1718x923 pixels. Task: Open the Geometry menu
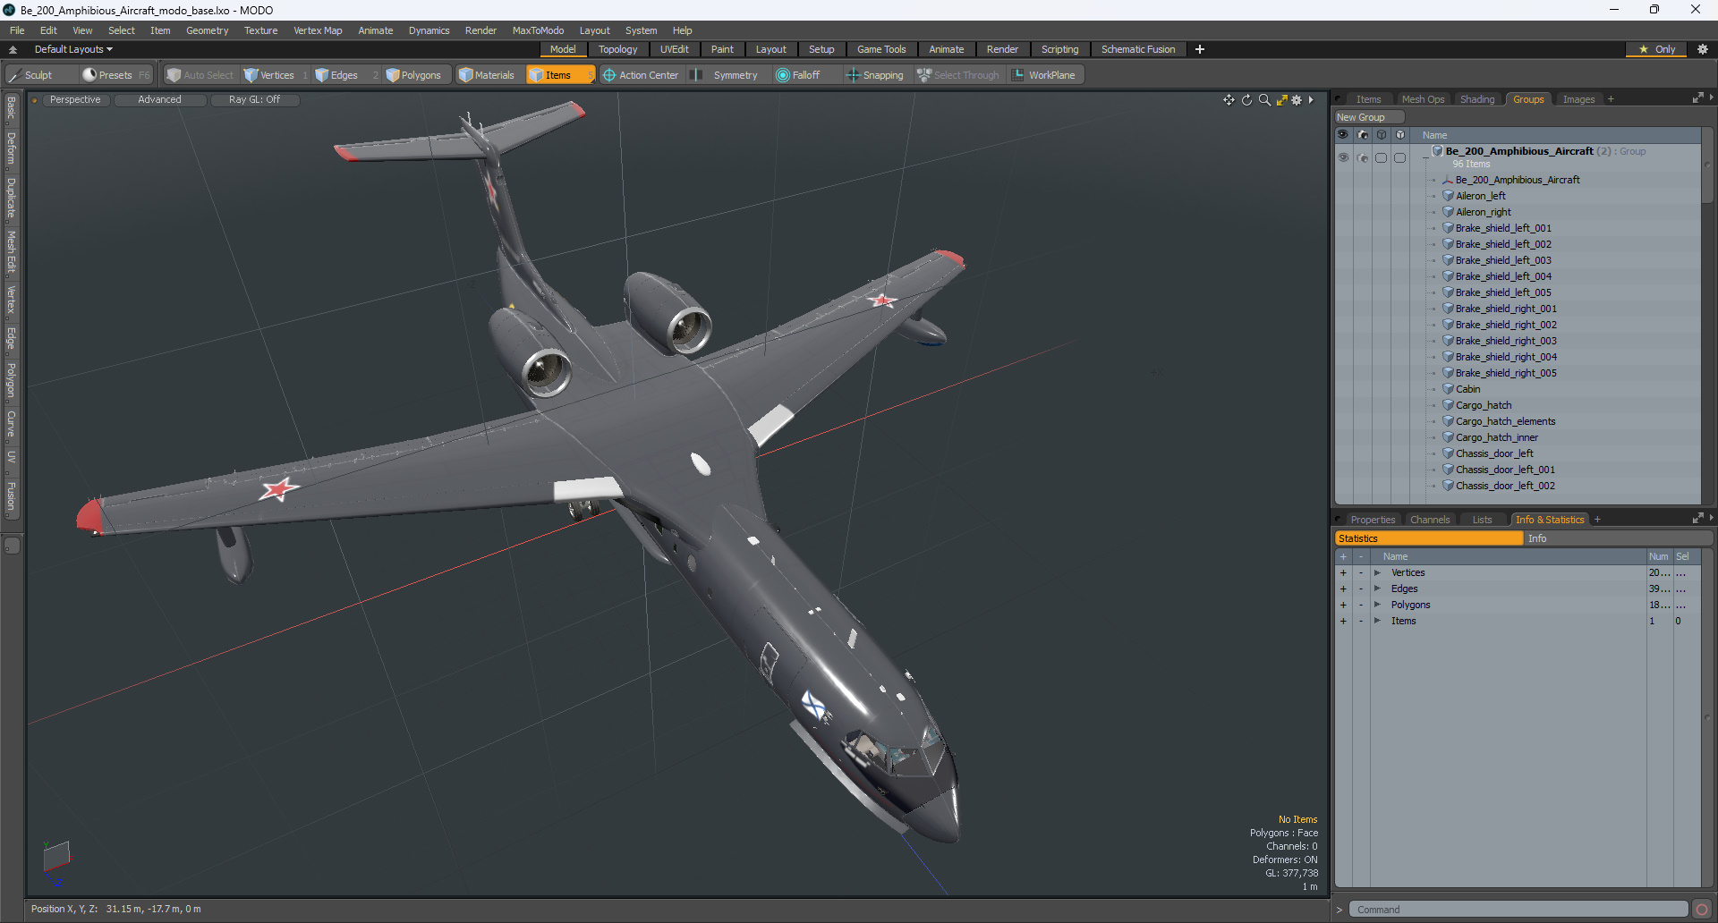click(x=207, y=30)
